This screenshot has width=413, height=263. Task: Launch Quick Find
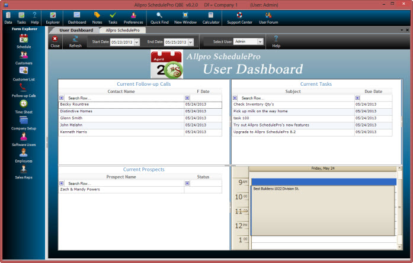159,18
